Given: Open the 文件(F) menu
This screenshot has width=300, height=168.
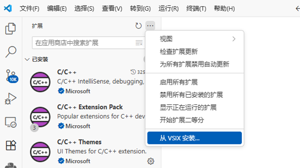Looking at the screenshot, I should [x=29, y=8].
